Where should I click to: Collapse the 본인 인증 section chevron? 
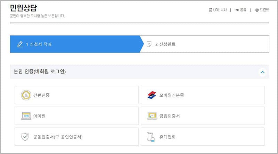pos(263,72)
